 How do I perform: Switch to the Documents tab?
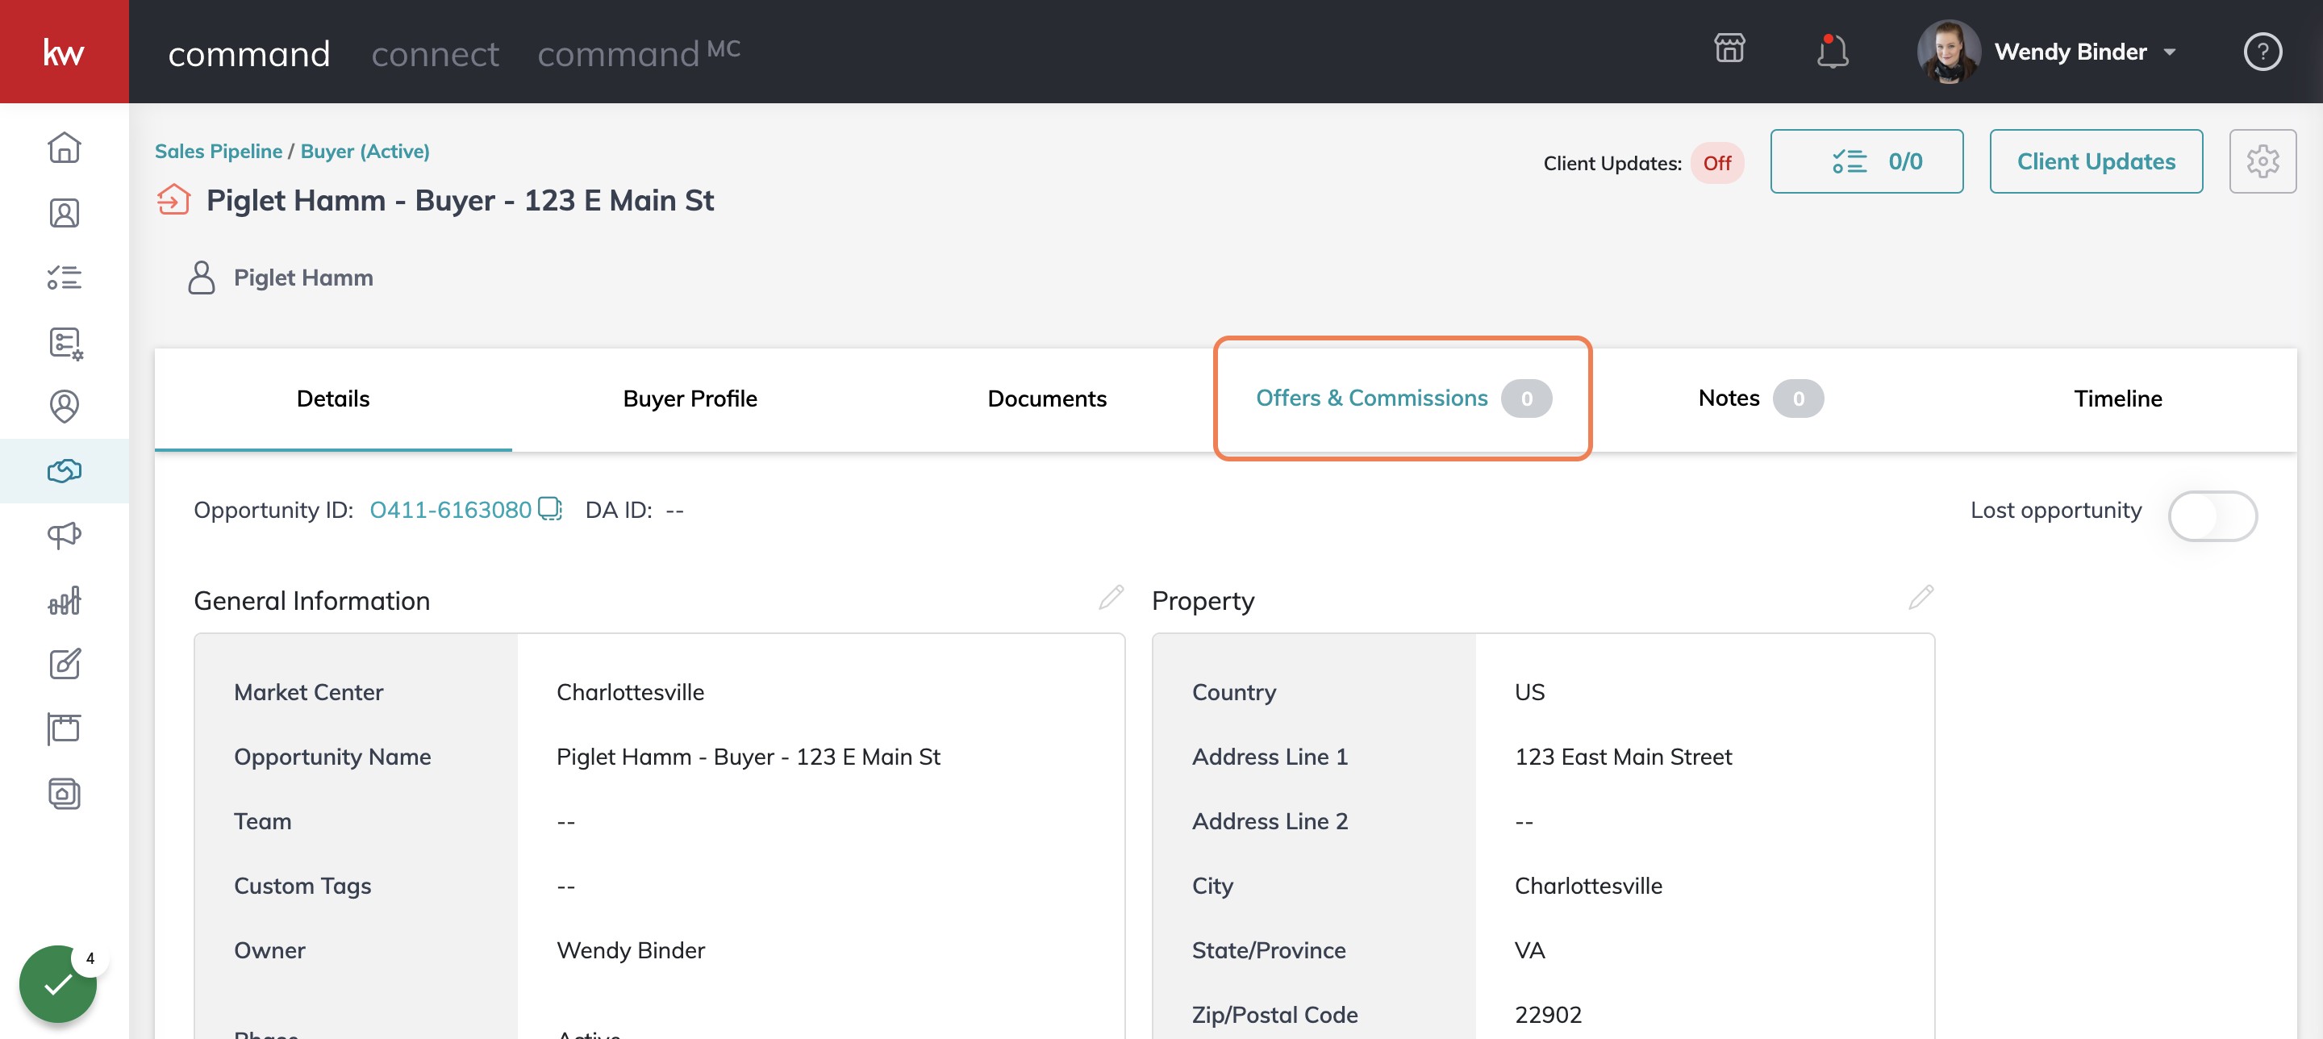point(1046,398)
